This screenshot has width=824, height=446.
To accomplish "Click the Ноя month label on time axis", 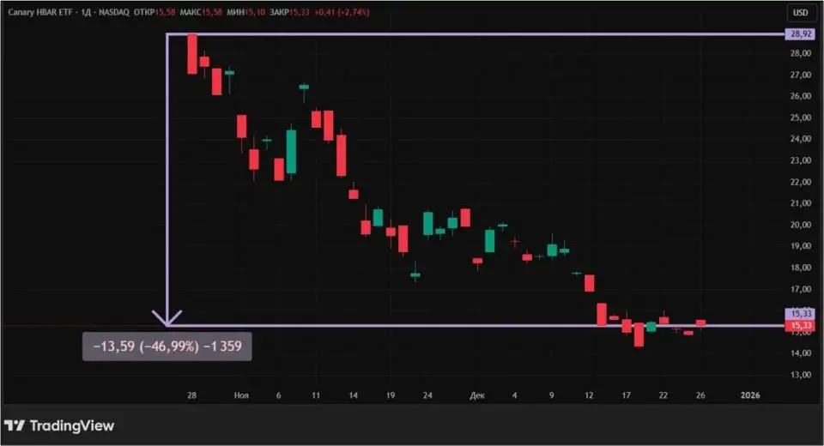I will tap(241, 395).
